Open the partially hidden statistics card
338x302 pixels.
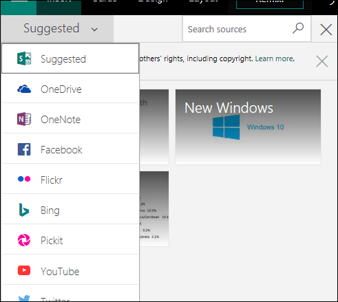pyautogui.click(x=154, y=208)
